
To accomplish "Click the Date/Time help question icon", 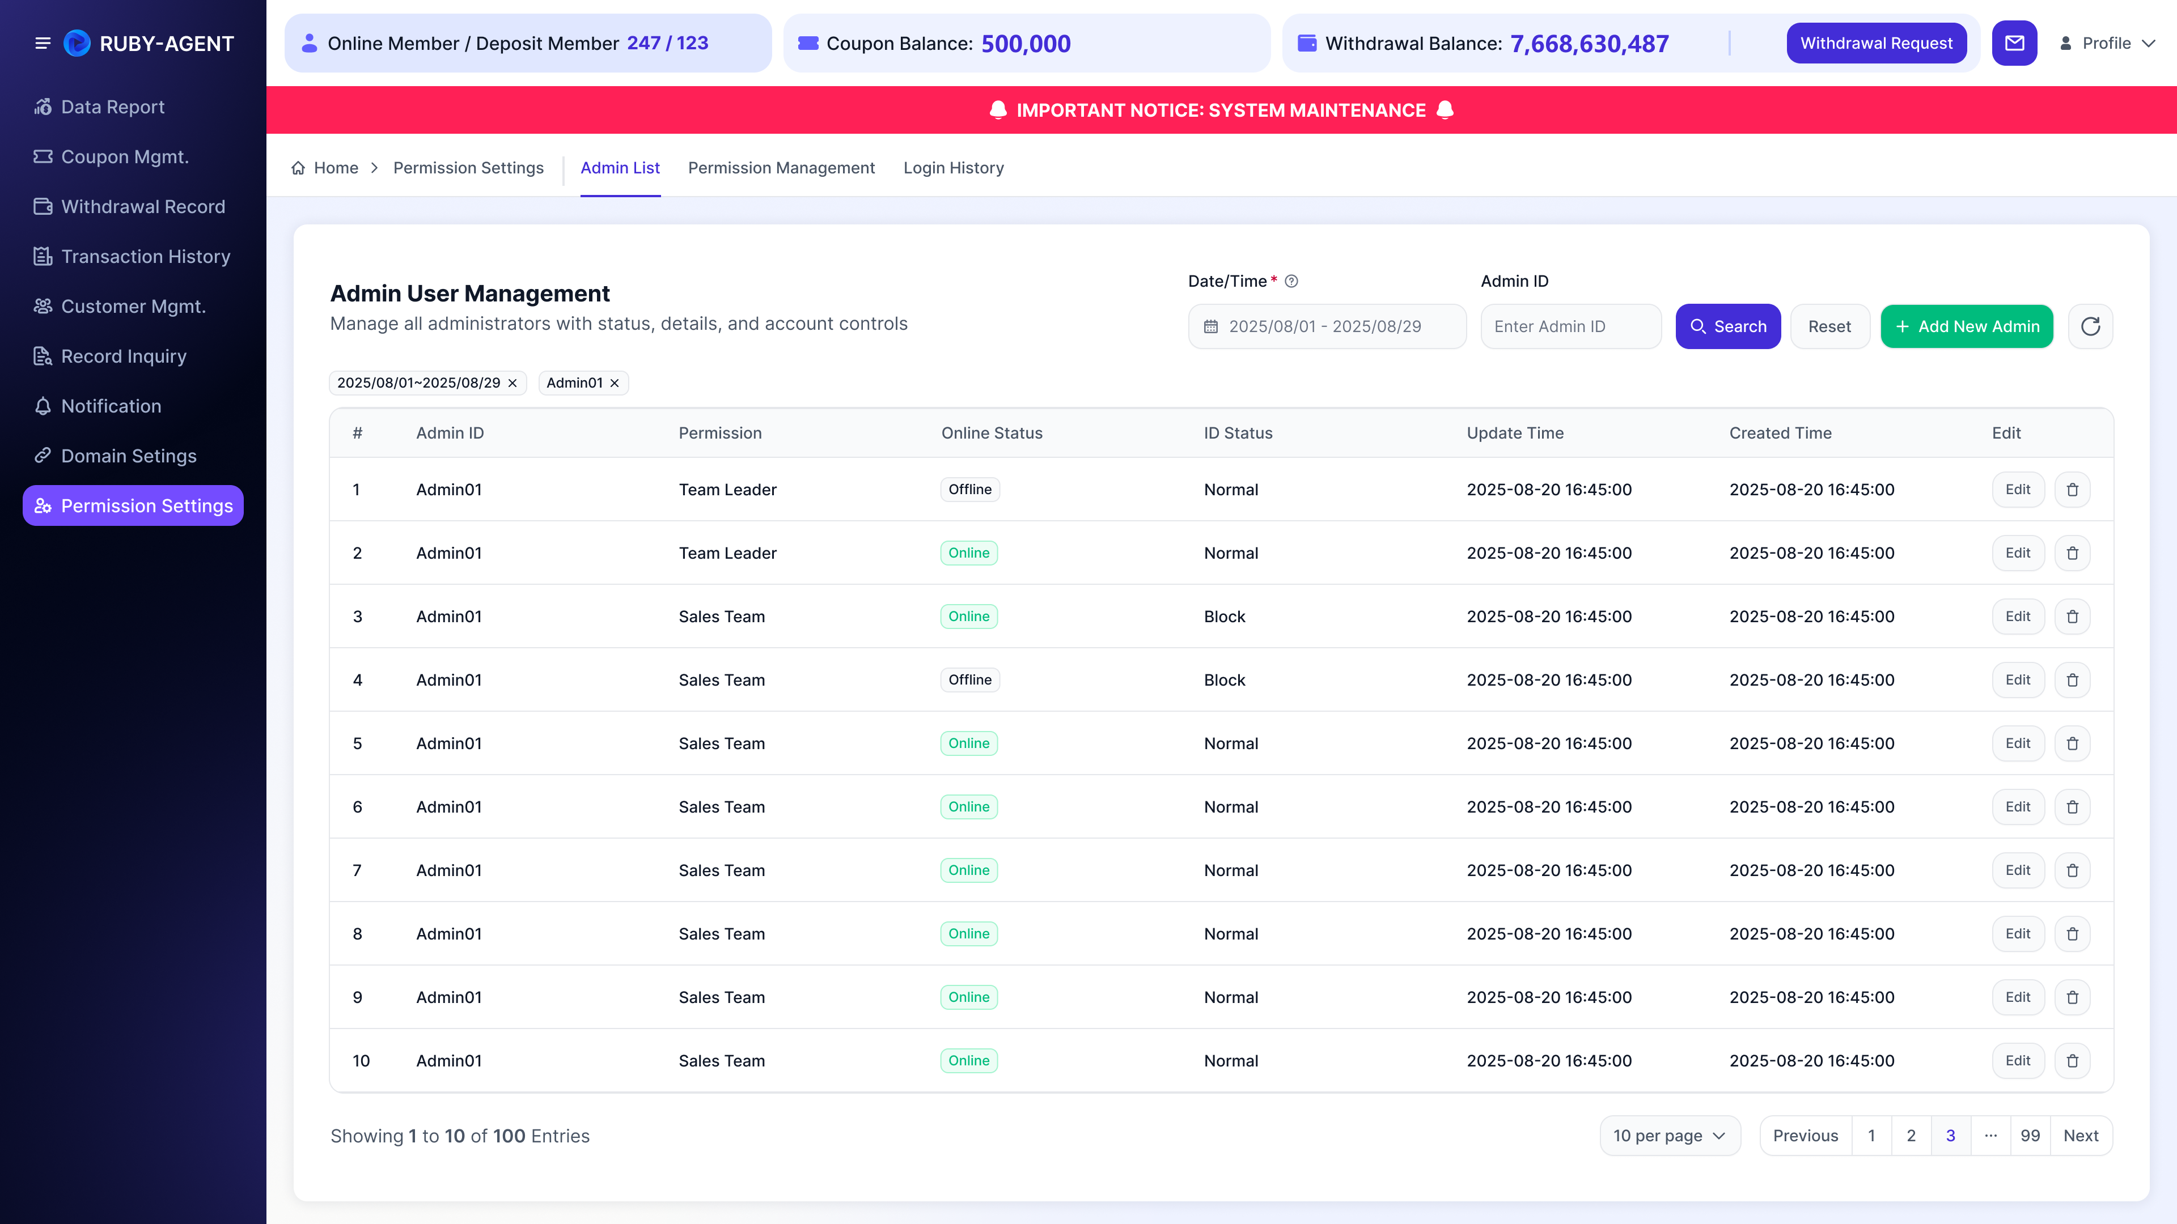I will click(1291, 281).
